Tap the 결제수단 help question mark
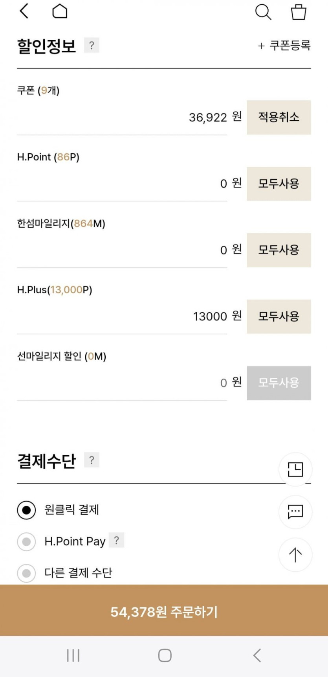 click(x=92, y=460)
